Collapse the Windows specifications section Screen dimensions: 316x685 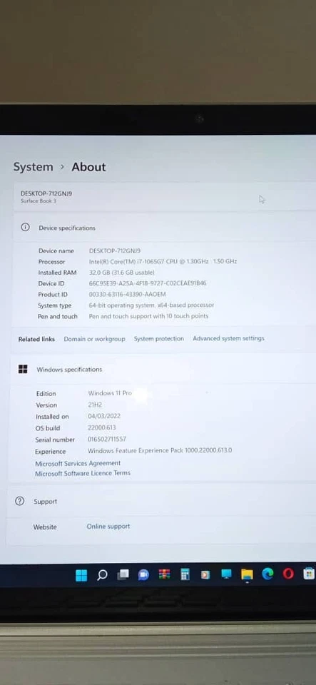pyautogui.click(x=163, y=369)
